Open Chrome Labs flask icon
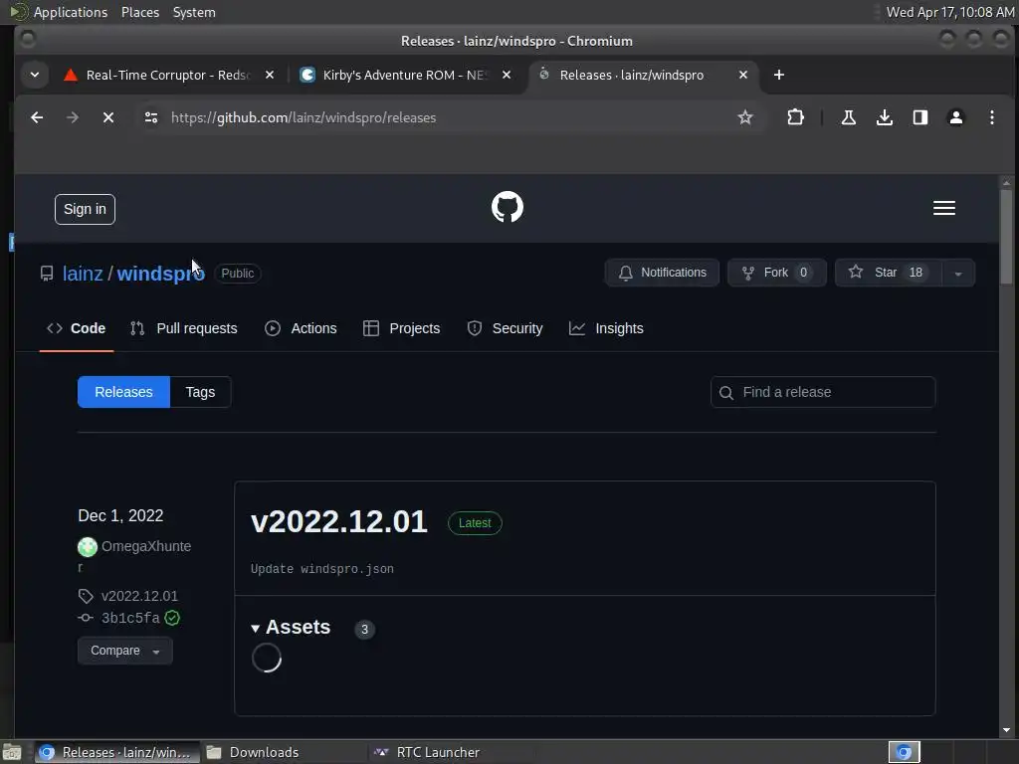This screenshot has height=764, width=1019. click(848, 117)
